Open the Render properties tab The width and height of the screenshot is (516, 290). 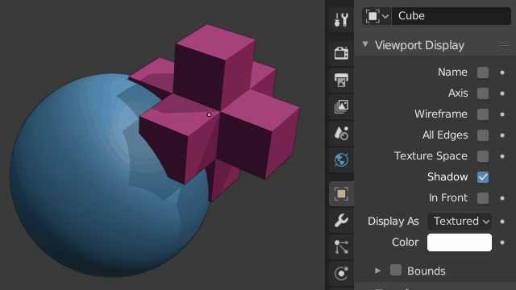[x=341, y=52]
